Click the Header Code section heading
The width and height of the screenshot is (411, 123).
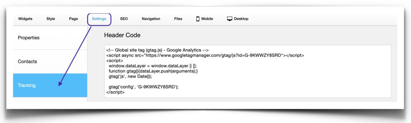click(x=122, y=35)
